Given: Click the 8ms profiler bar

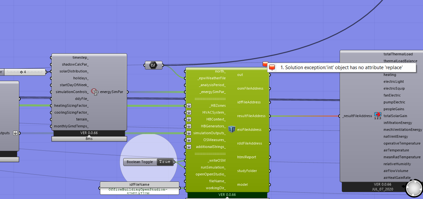Looking at the screenshot, I should click(89, 139).
